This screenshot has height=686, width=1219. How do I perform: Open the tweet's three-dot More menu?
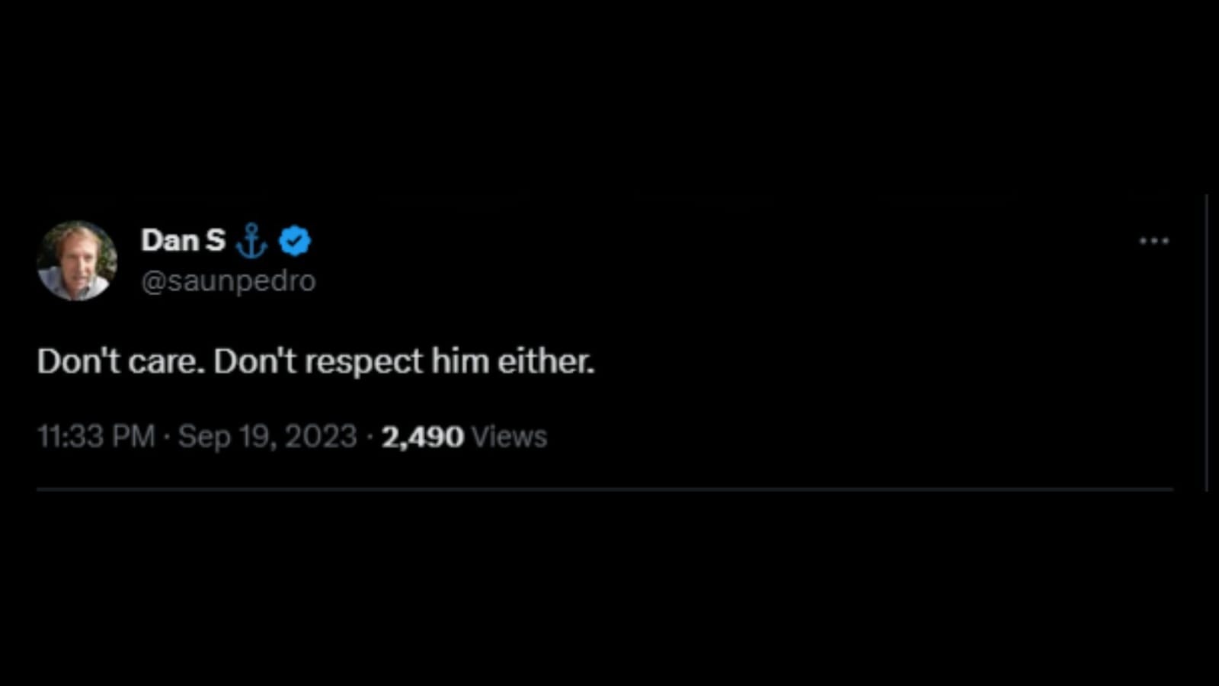[x=1153, y=241]
